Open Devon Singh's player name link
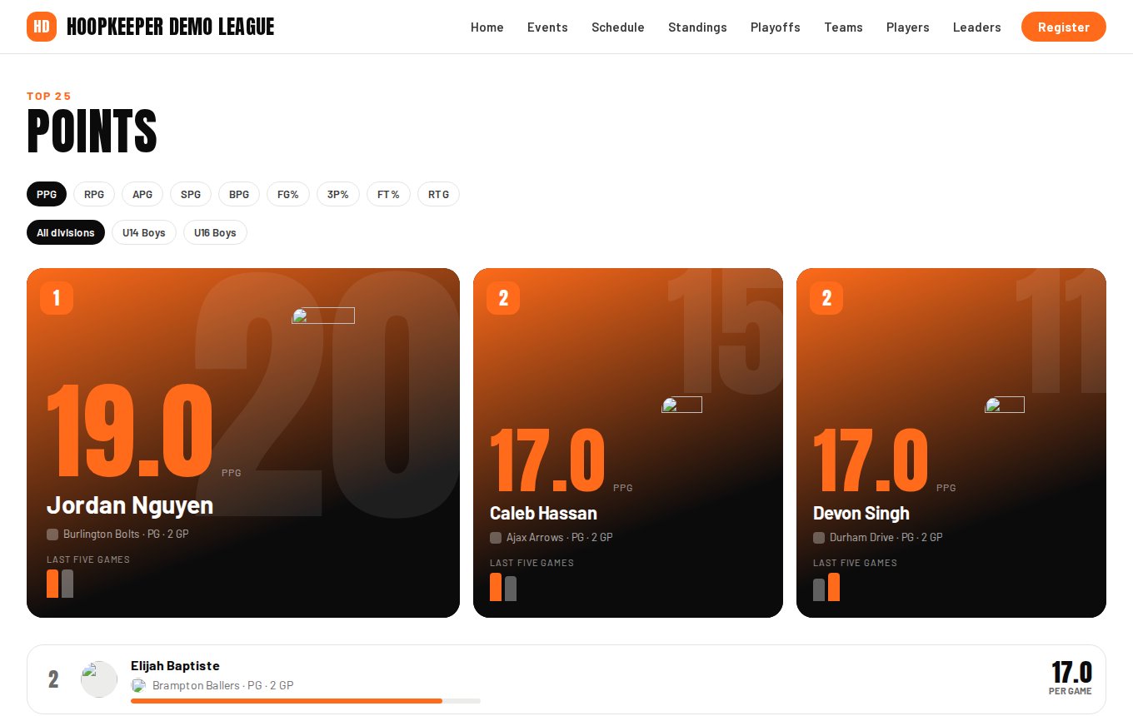Image resolution: width=1133 pixels, height=716 pixels. 861,513
